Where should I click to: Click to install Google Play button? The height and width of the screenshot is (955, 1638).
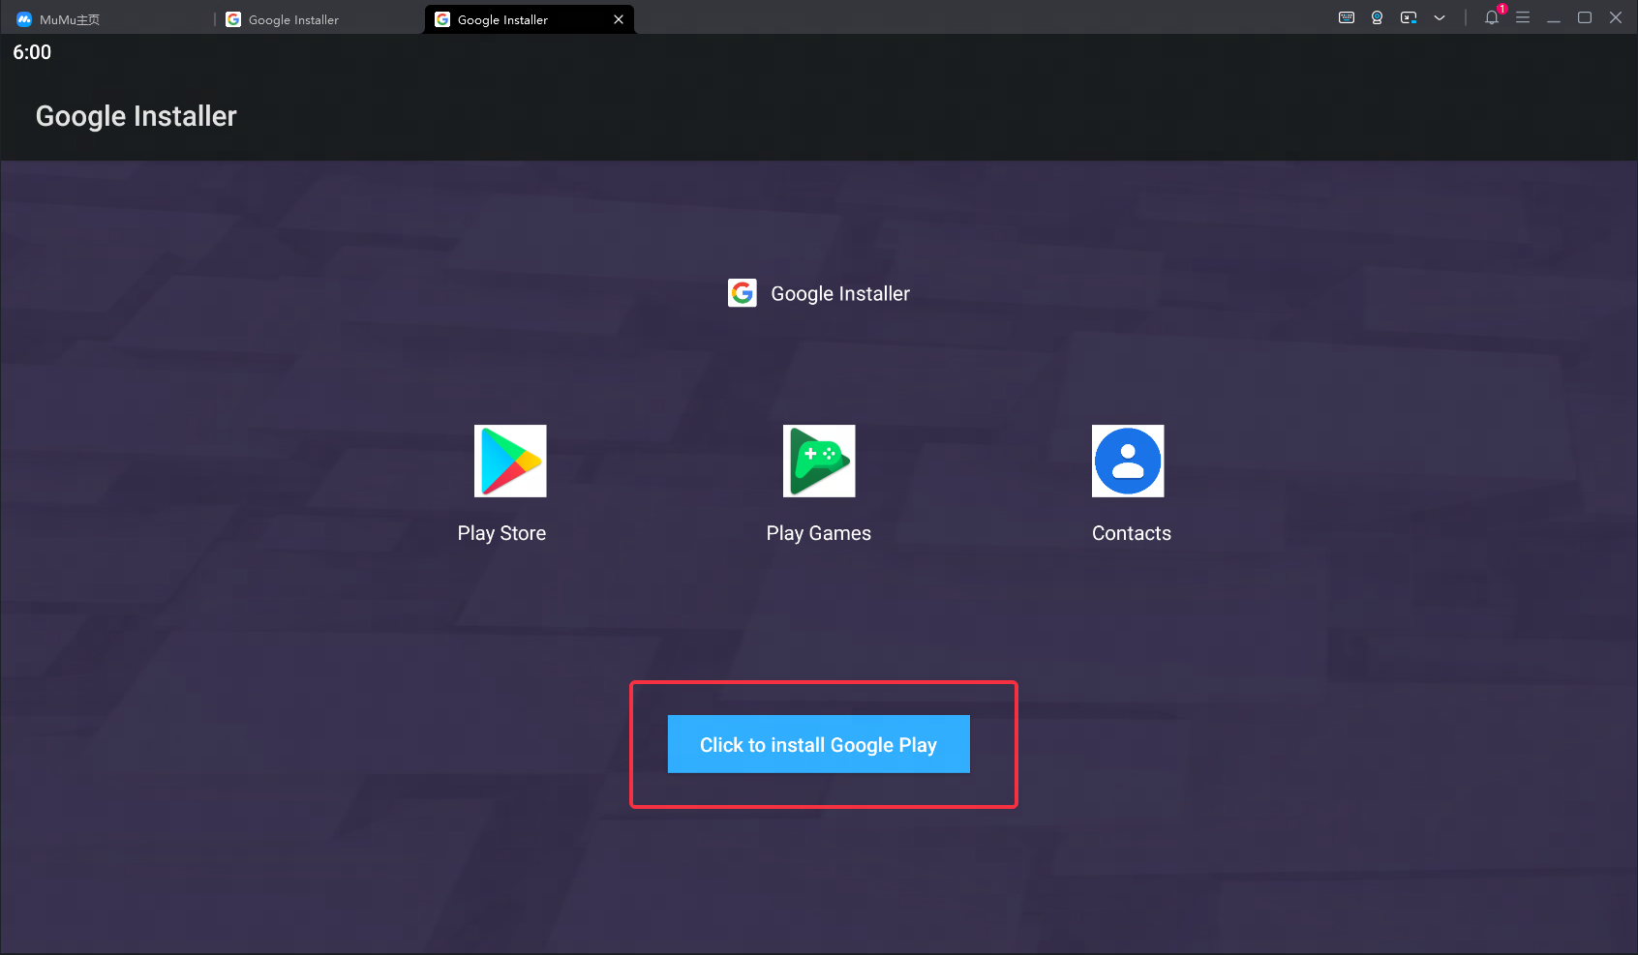point(818,744)
